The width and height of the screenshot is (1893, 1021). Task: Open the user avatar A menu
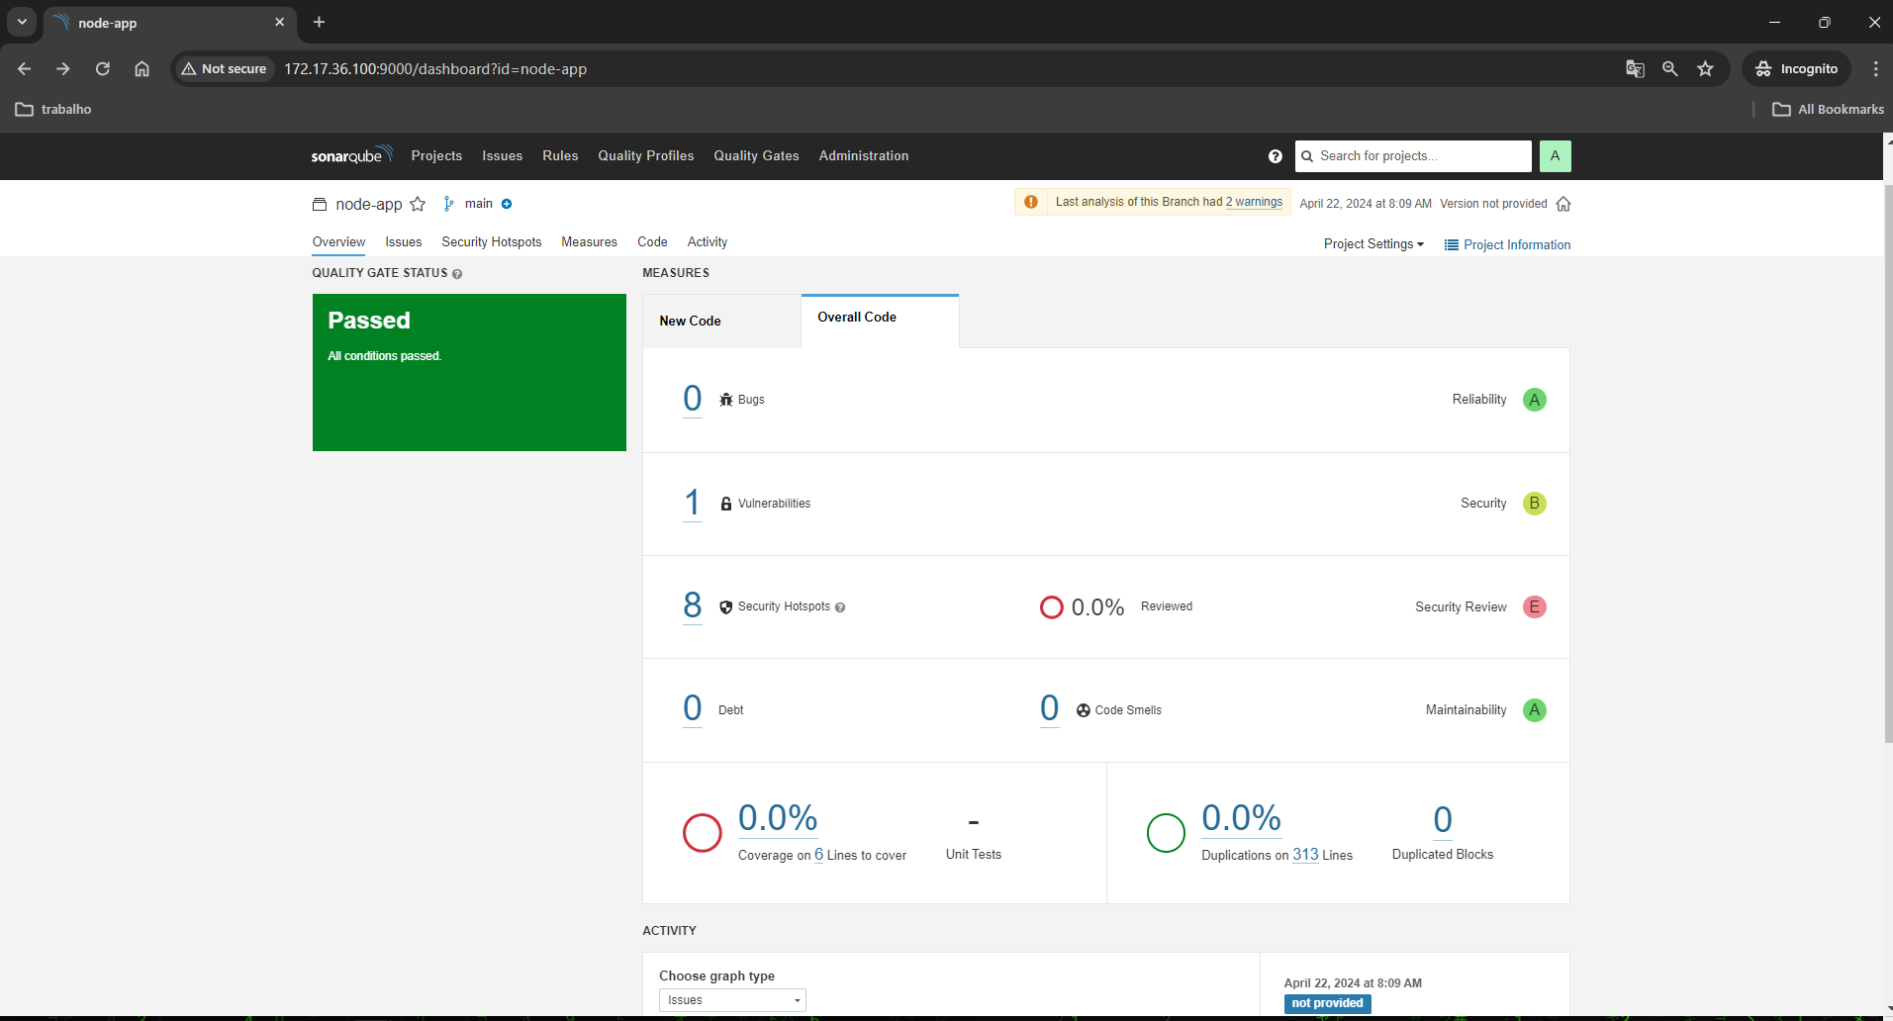[x=1555, y=156]
